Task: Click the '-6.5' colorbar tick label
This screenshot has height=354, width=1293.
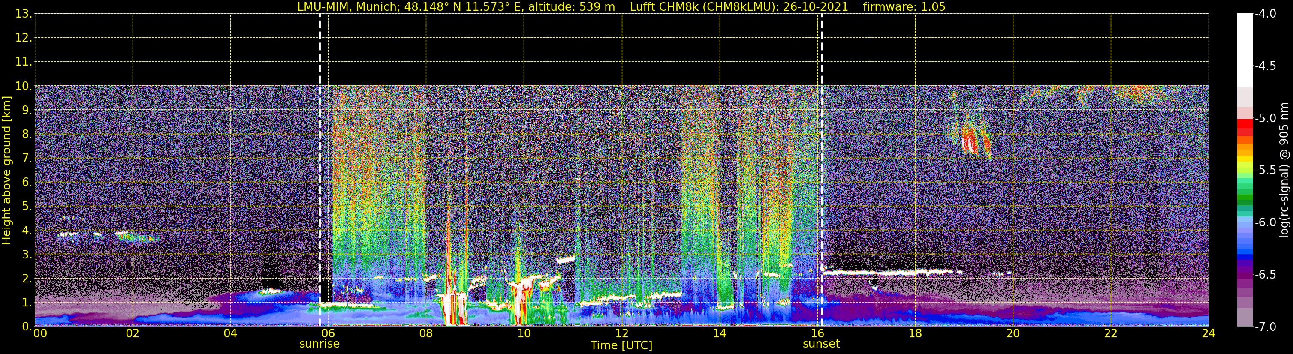Action: [1266, 274]
